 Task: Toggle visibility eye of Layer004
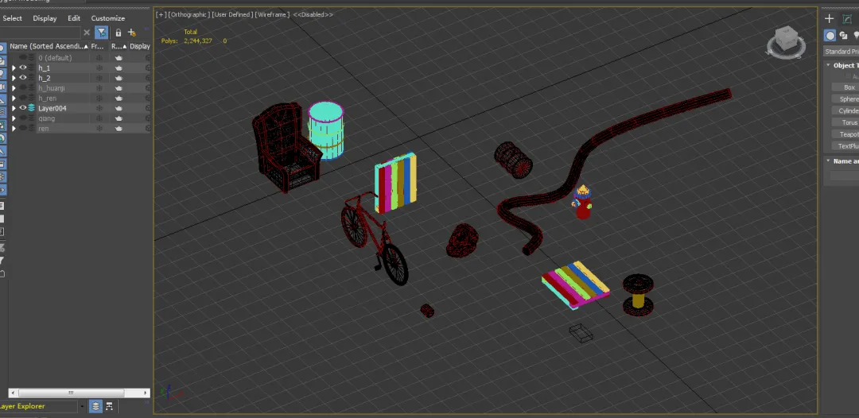(23, 107)
